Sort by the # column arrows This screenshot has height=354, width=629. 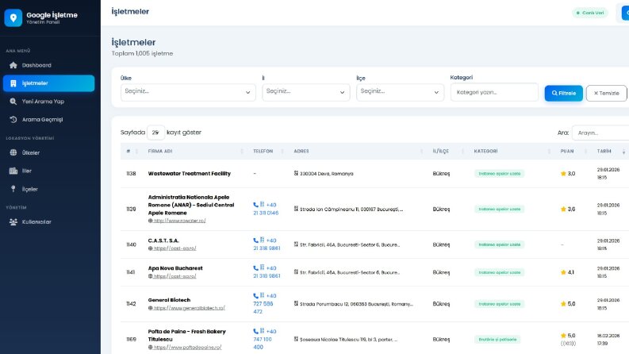click(136, 152)
